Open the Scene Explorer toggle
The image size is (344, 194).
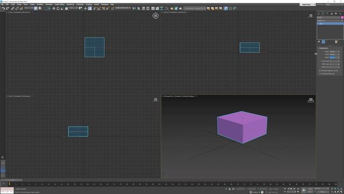[x=144, y=9]
